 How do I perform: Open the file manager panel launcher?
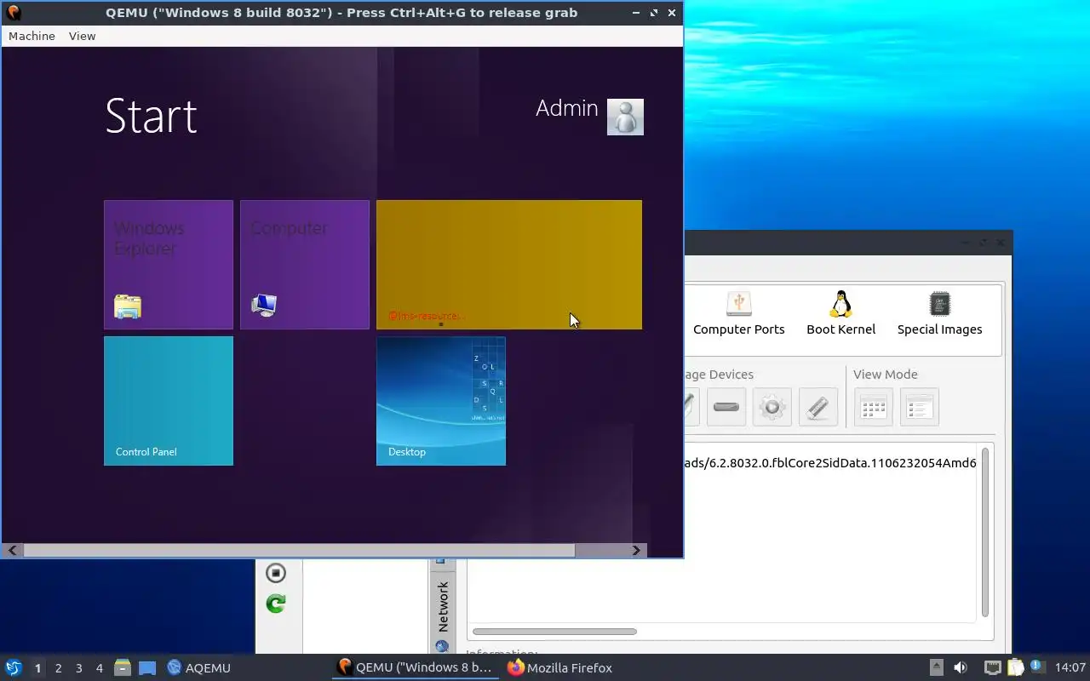[123, 668]
